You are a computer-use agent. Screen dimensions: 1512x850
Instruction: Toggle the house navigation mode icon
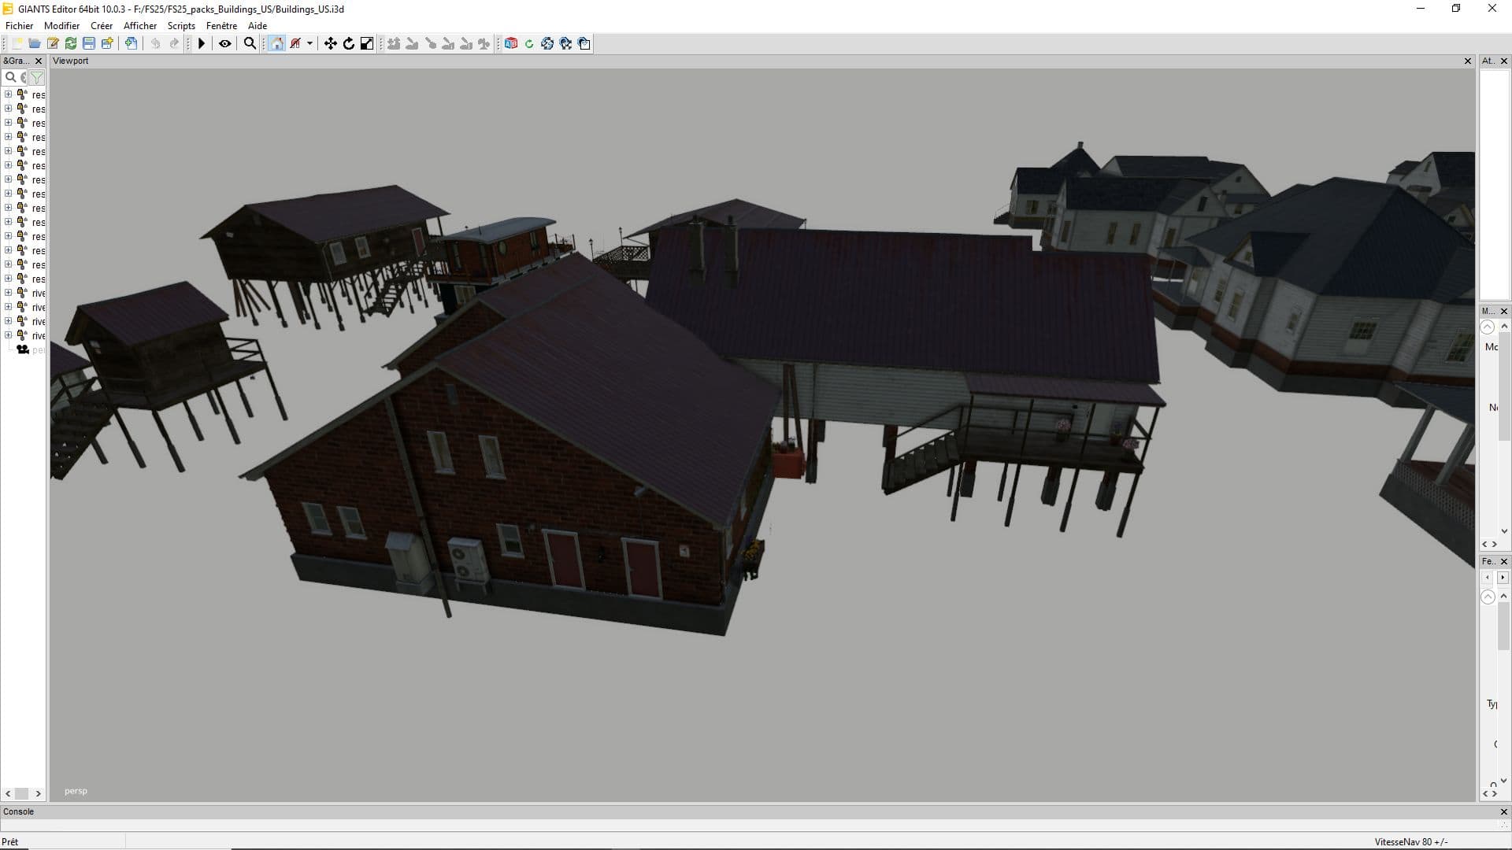[276, 43]
